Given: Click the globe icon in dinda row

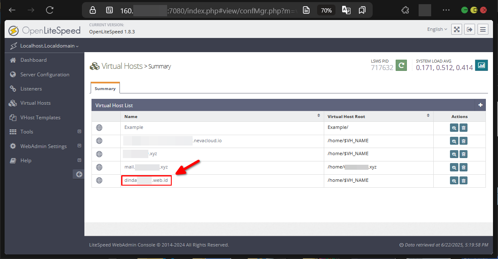Looking at the screenshot, I should pos(99,180).
